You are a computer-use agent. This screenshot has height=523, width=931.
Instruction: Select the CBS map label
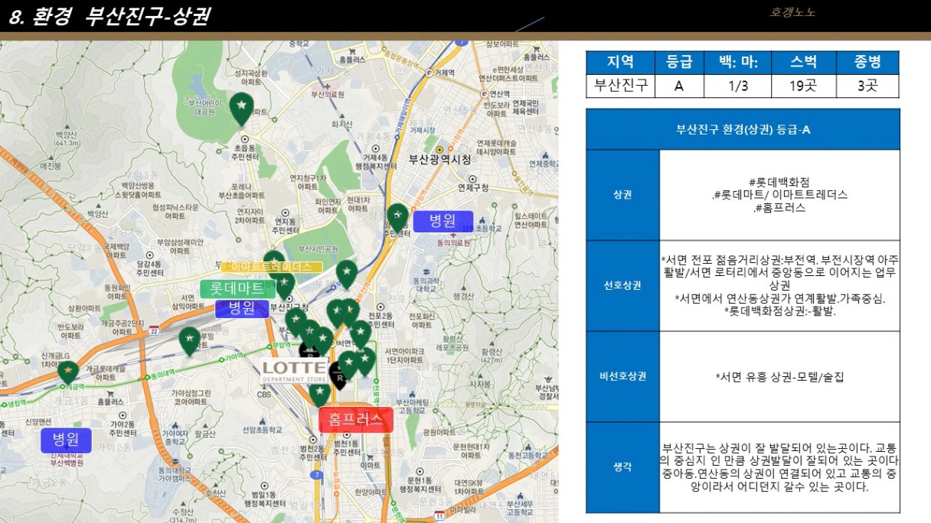tap(263, 395)
